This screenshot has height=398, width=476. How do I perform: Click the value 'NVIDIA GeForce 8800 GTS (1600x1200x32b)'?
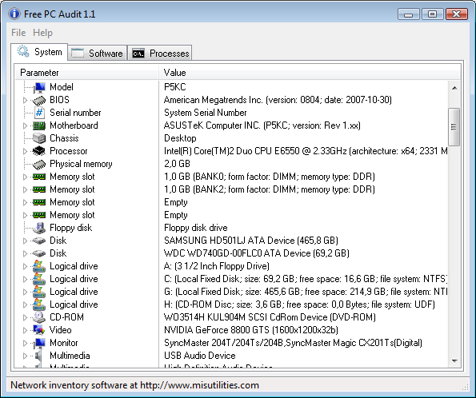pyautogui.click(x=251, y=330)
